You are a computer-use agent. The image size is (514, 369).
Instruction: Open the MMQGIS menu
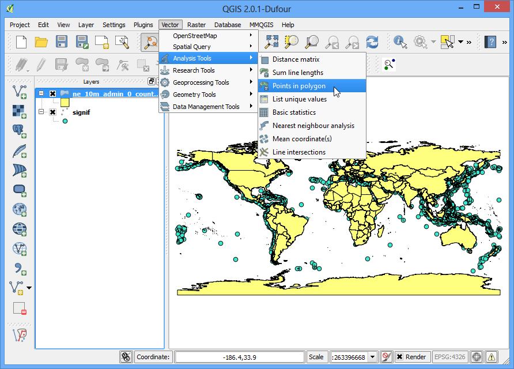pos(261,25)
